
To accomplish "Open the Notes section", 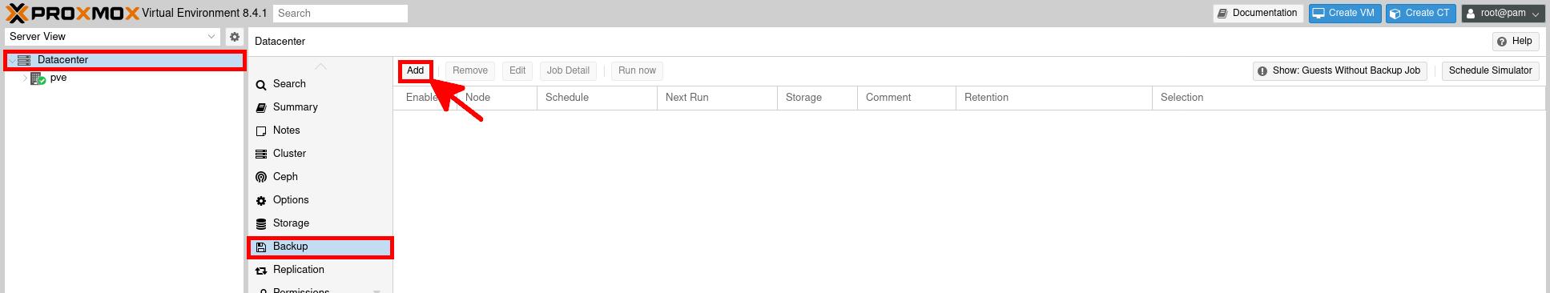I will [286, 130].
